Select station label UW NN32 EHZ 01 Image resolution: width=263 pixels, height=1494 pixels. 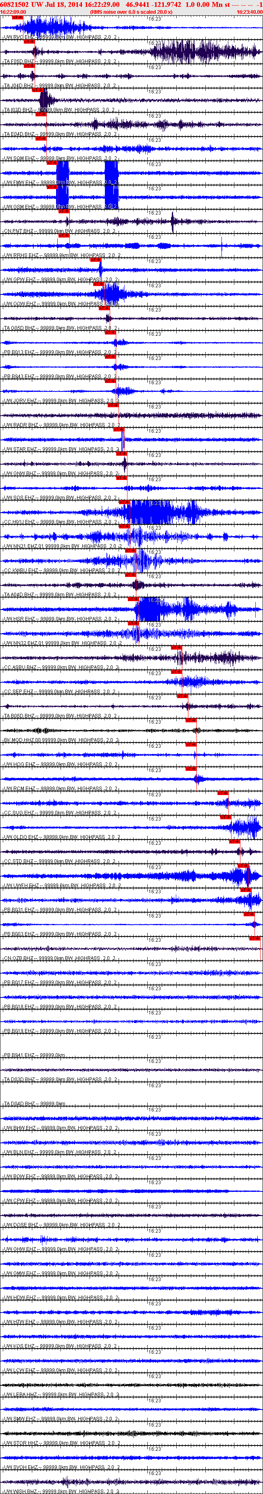click(x=24, y=644)
